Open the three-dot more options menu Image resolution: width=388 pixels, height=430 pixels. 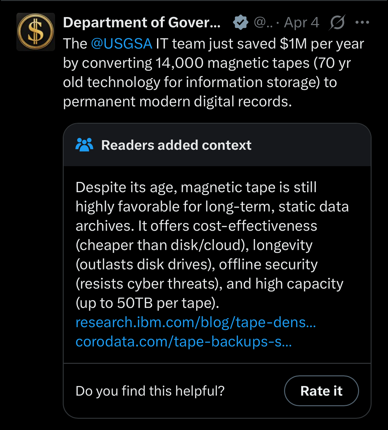(x=362, y=22)
